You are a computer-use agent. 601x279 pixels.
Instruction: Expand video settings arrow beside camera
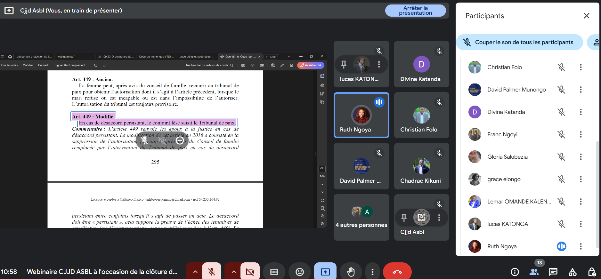[233, 272]
